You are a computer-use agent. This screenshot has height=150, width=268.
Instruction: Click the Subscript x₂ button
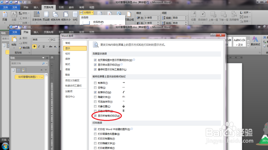pyautogui.click(x=55, y=46)
